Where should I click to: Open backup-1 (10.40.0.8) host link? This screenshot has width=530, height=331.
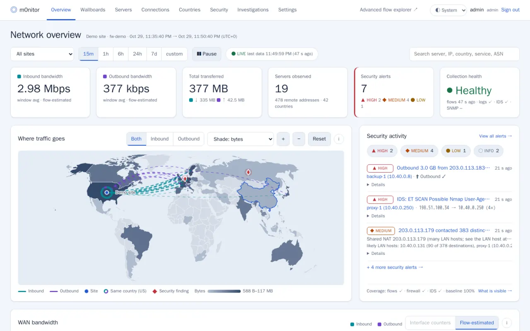click(389, 176)
